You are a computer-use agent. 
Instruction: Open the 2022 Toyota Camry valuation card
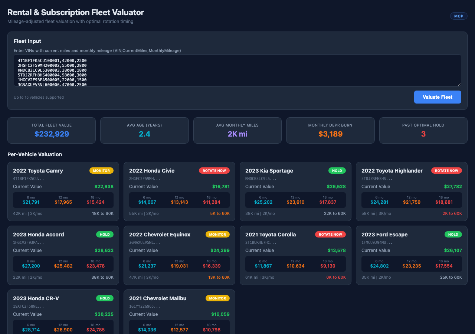63,191
